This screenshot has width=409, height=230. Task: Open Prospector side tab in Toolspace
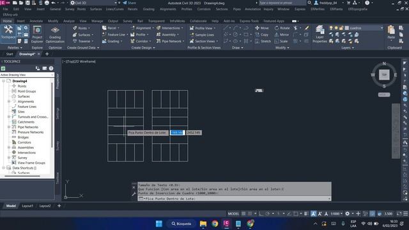coord(58,81)
